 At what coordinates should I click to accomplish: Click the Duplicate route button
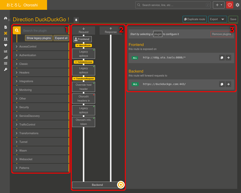tap(194, 19)
